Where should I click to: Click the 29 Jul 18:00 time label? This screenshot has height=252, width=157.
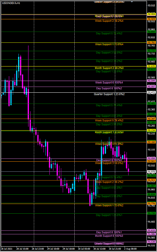pyautogui.click(x=69, y=249)
